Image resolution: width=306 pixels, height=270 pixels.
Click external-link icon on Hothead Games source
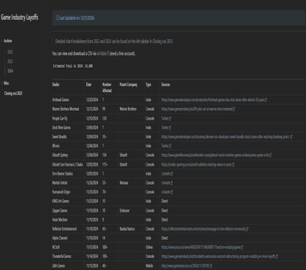(x=266, y=100)
